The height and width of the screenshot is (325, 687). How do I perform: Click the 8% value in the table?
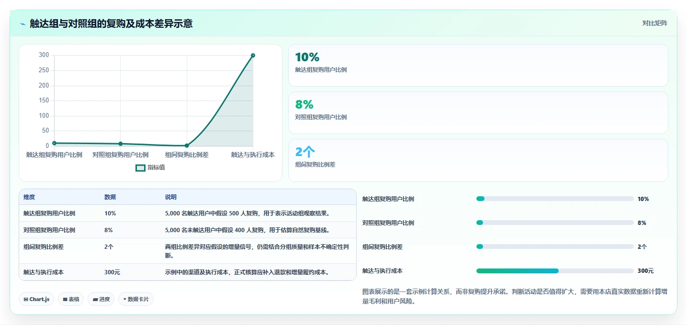pyautogui.click(x=109, y=230)
